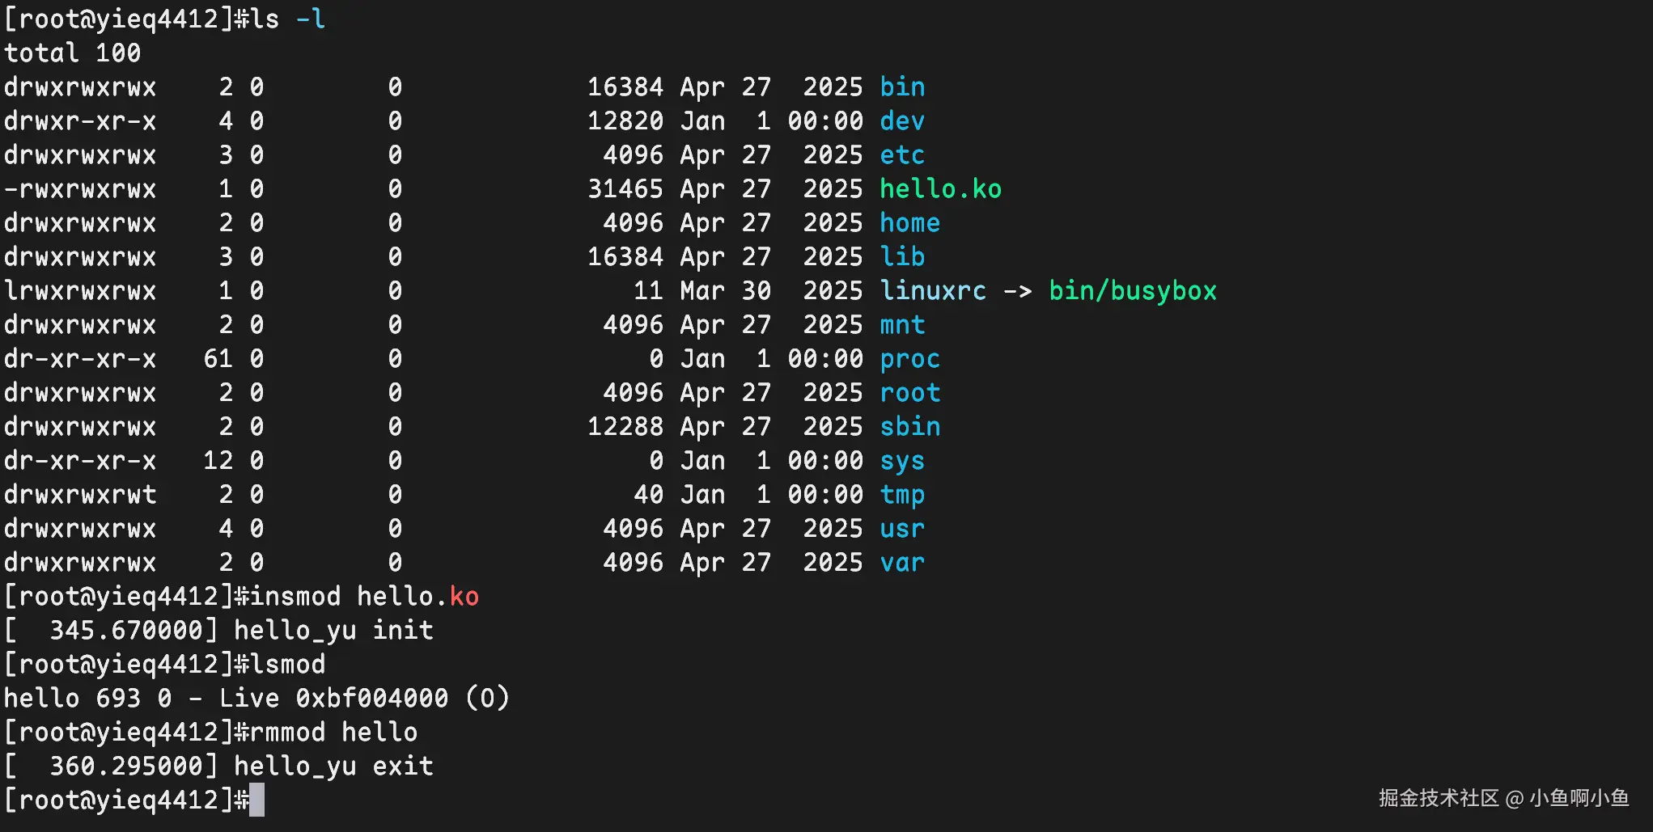Click the "dev" directory name
The height and width of the screenshot is (832, 1653).
[902, 120]
